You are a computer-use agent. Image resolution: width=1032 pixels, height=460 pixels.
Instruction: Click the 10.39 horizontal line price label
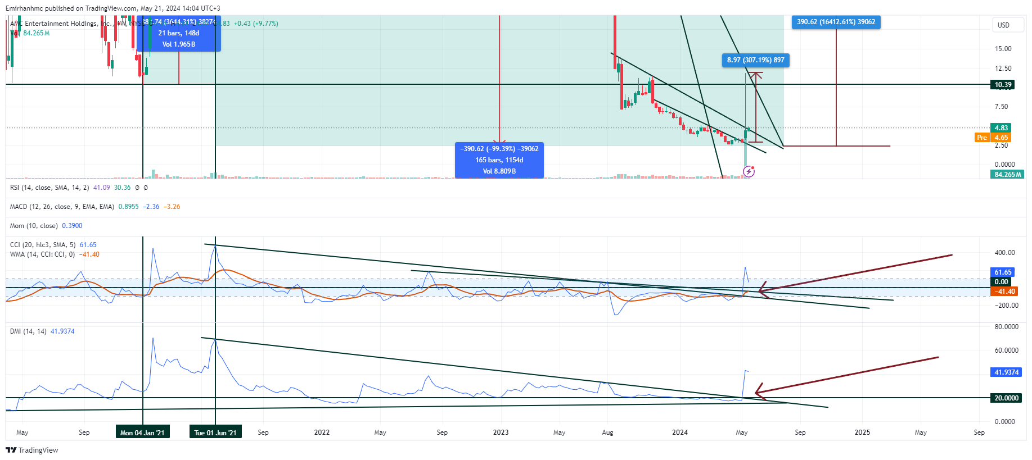tap(1003, 85)
